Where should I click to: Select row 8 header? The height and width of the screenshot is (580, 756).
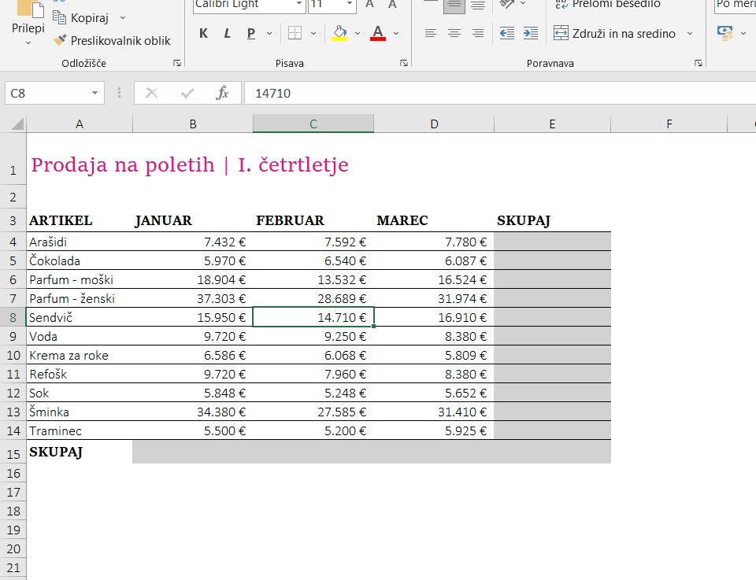(x=13, y=317)
